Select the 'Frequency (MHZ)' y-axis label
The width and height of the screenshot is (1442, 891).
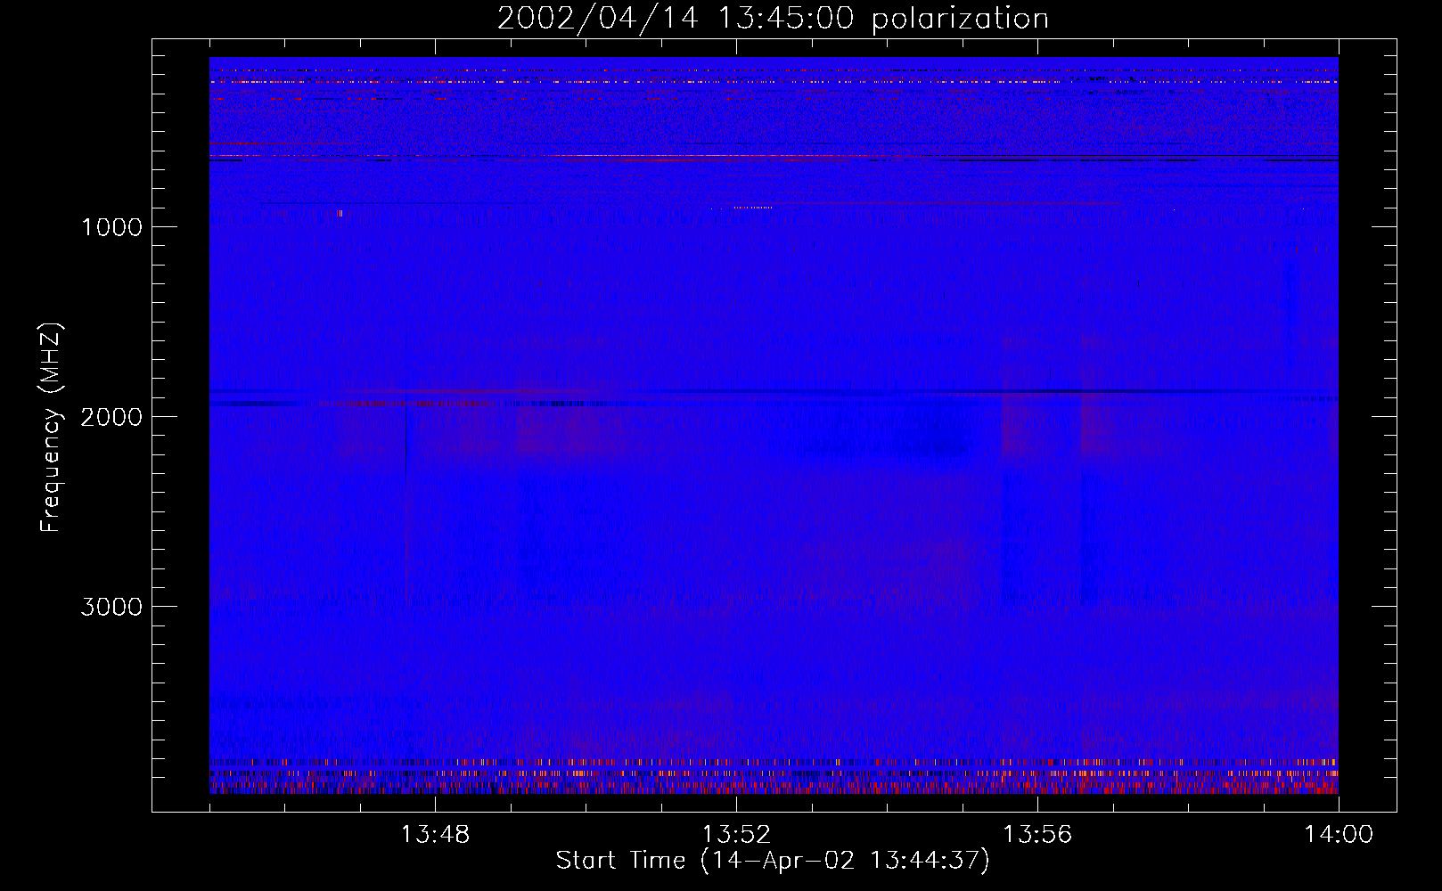coord(51,427)
